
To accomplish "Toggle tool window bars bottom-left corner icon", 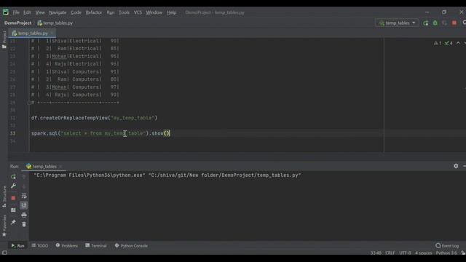I will tap(4, 253).
